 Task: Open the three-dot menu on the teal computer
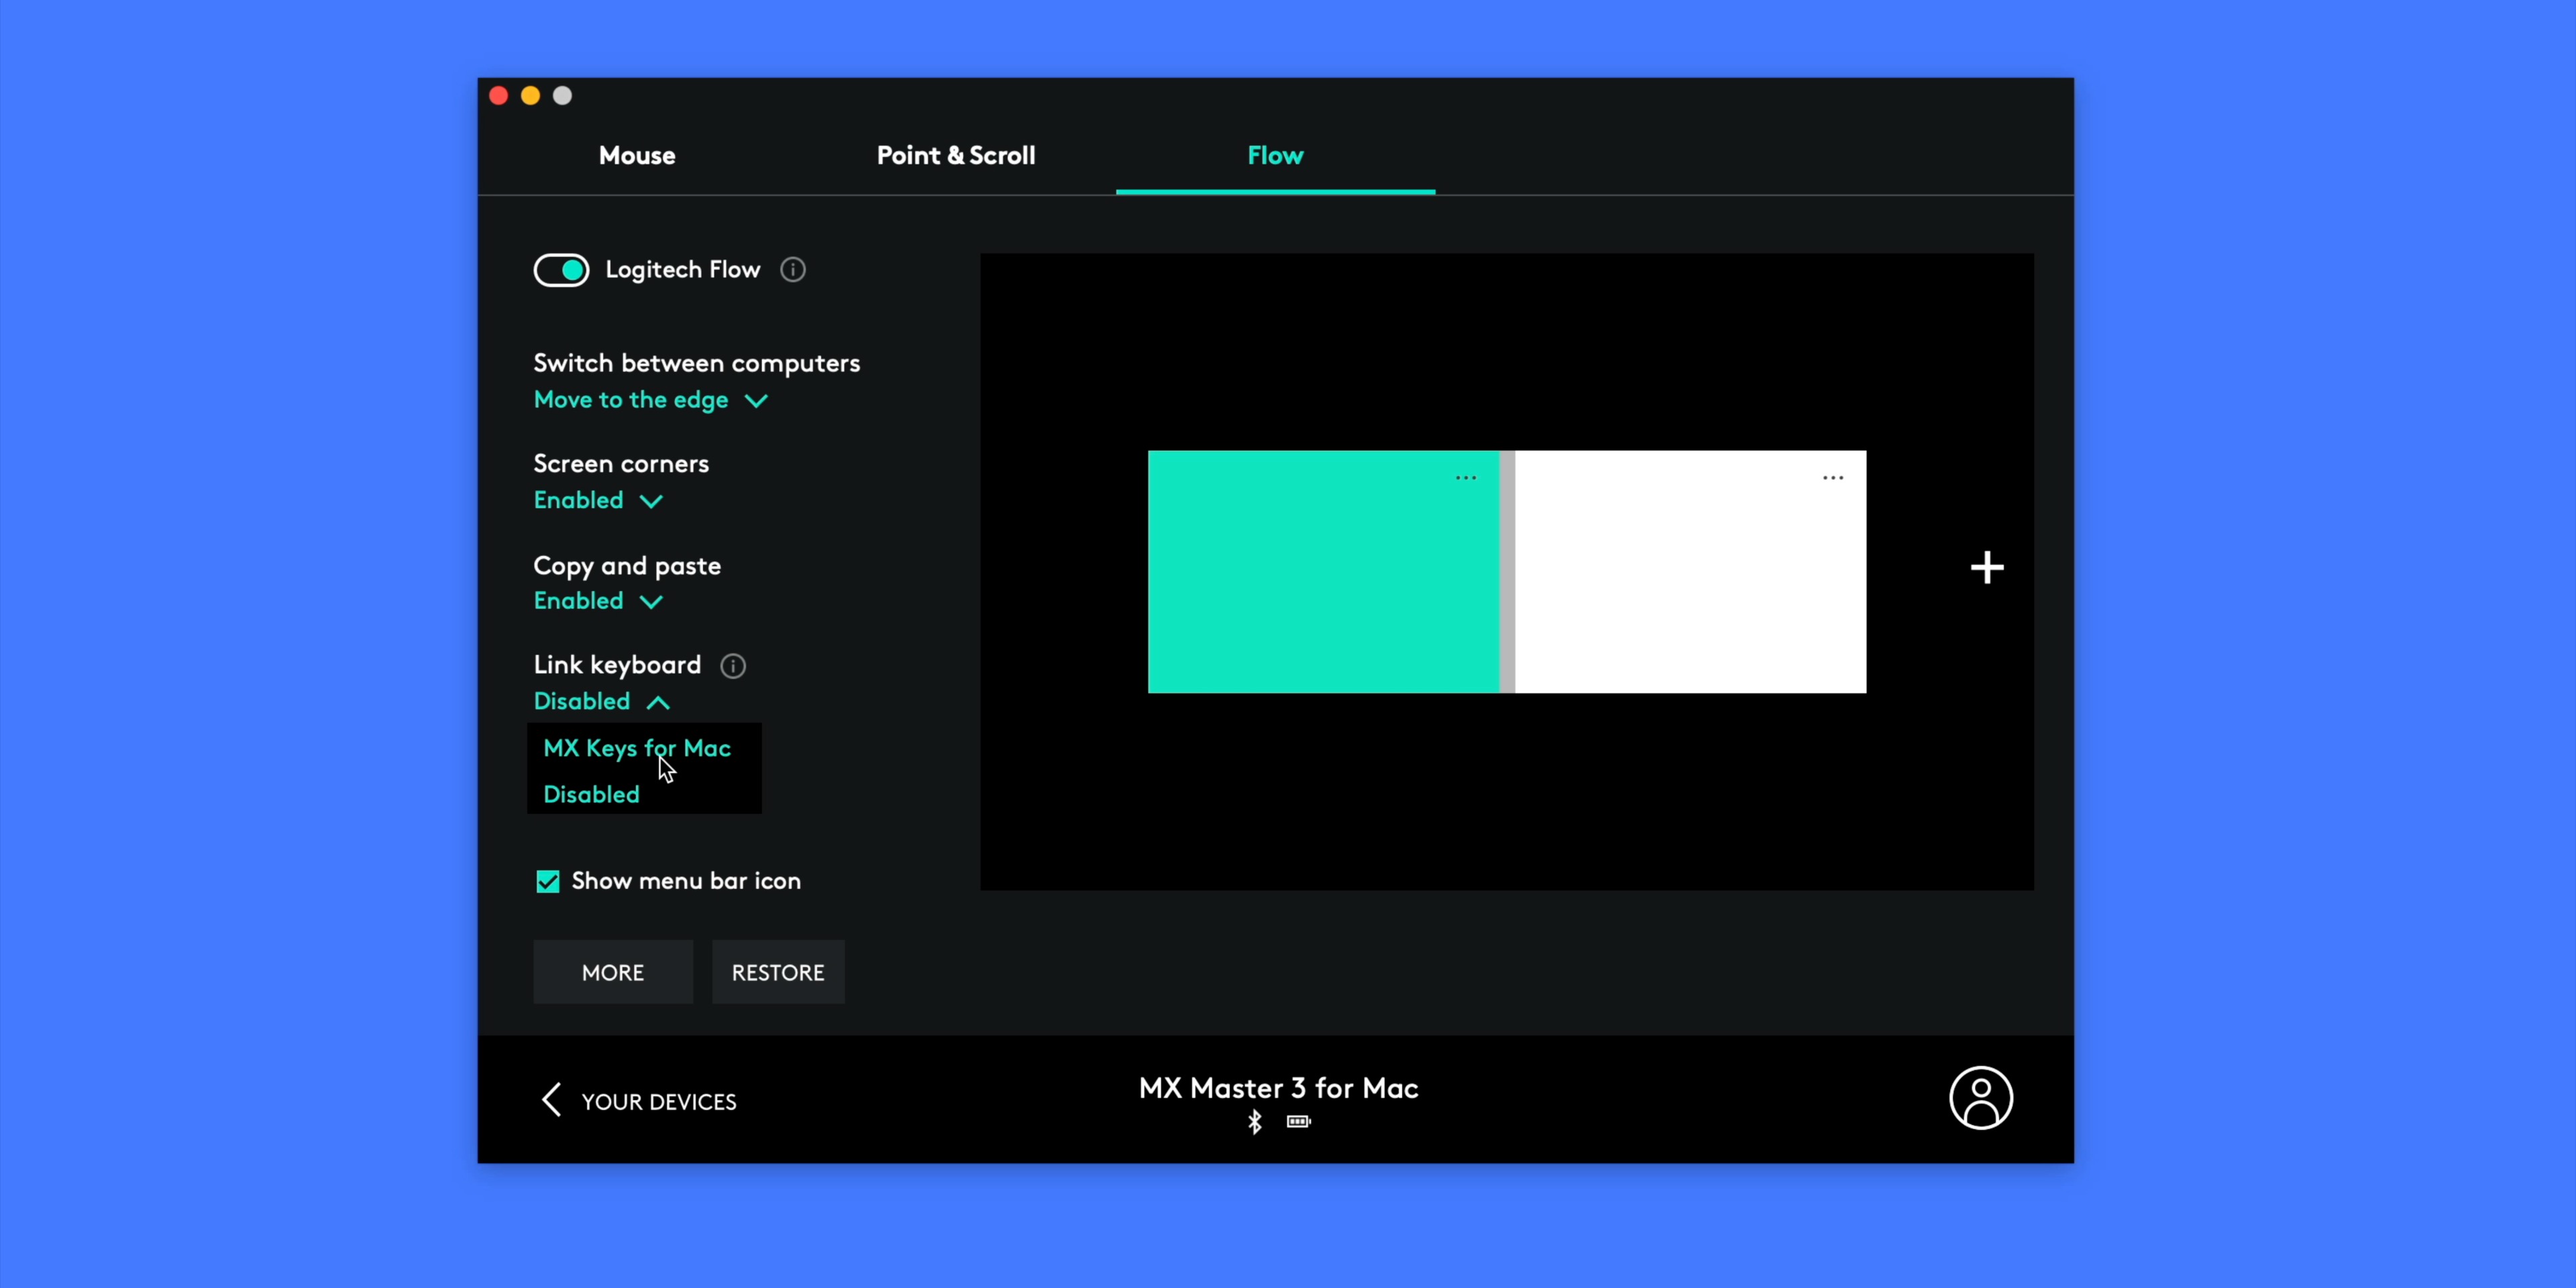(x=1465, y=478)
